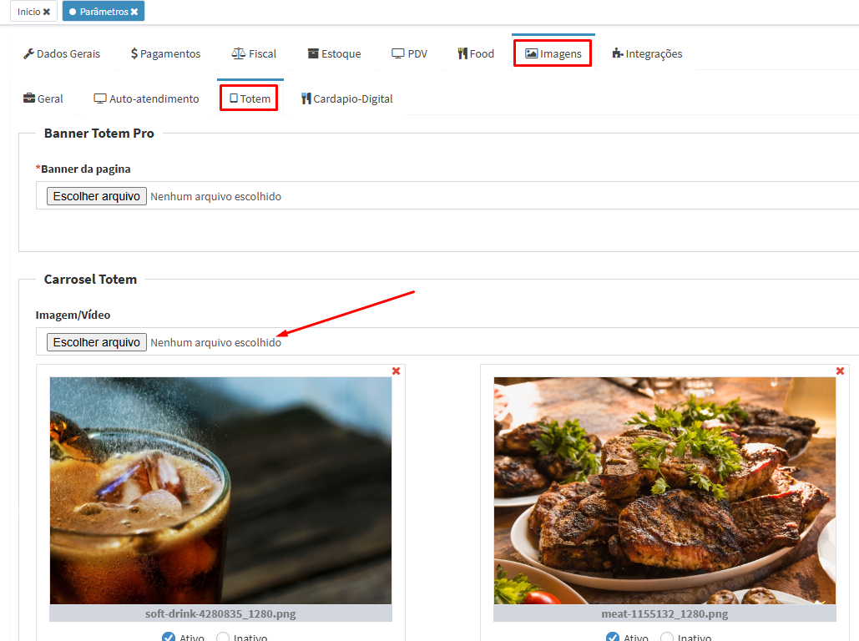859x641 pixels.
Task: Open the Fiscal settings tab
Action: (x=254, y=53)
